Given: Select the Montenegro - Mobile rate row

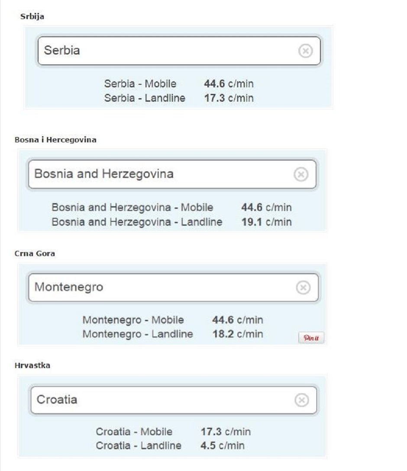Looking at the screenshot, I should pos(172,320).
